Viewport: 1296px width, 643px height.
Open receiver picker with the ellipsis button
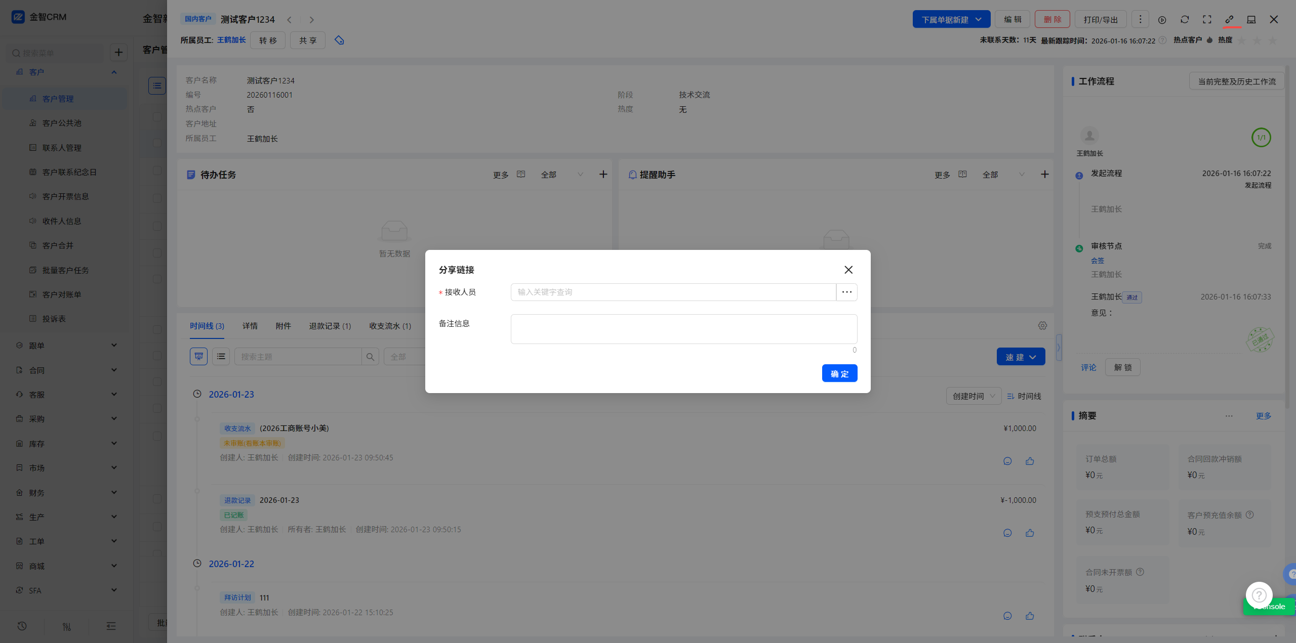846,292
